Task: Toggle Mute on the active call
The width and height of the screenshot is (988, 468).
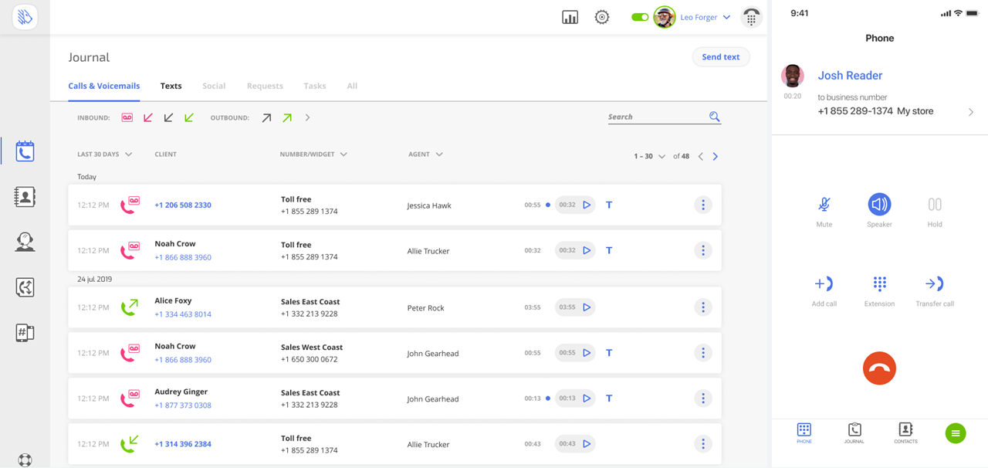Action: [824, 205]
